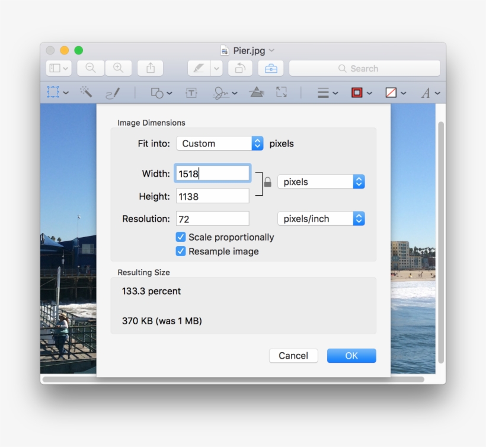Select the rectangular Selection tool
The width and height of the screenshot is (486, 447).
[52, 92]
